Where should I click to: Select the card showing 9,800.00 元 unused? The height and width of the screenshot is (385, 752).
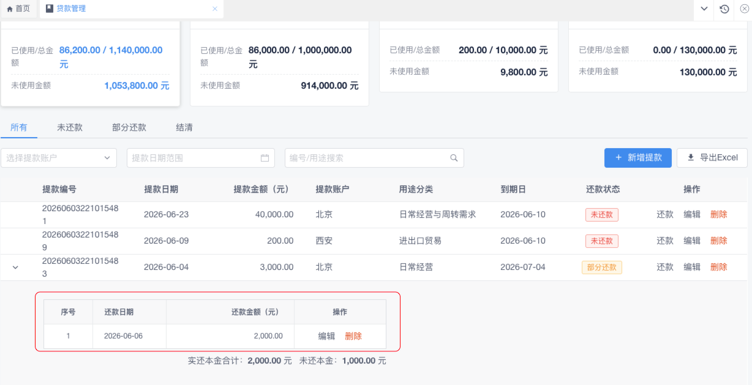(x=468, y=56)
